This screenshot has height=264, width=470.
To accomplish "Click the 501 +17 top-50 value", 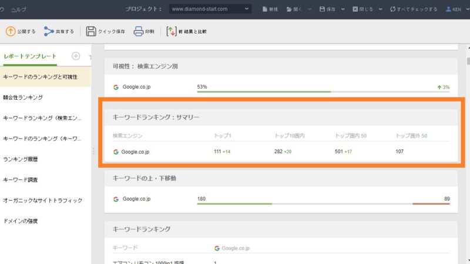I will pyautogui.click(x=343, y=151).
